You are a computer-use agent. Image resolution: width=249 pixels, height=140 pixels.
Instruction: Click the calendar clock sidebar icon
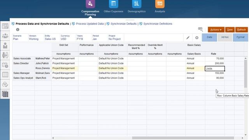tap(5, 65)
